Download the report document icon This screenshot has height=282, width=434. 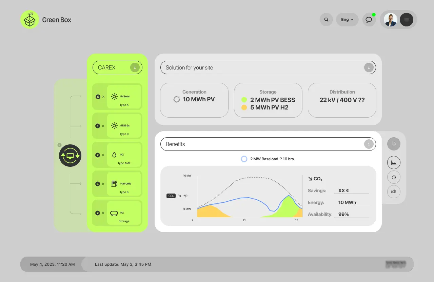click(x=394, y=144)
